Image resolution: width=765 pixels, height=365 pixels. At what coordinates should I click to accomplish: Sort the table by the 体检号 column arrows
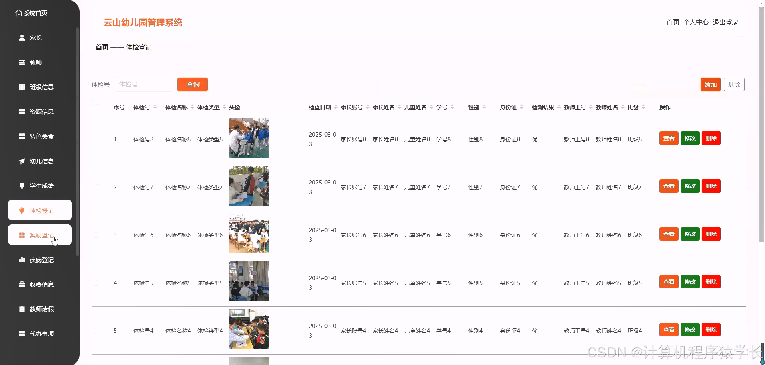[x=155, y=107]
